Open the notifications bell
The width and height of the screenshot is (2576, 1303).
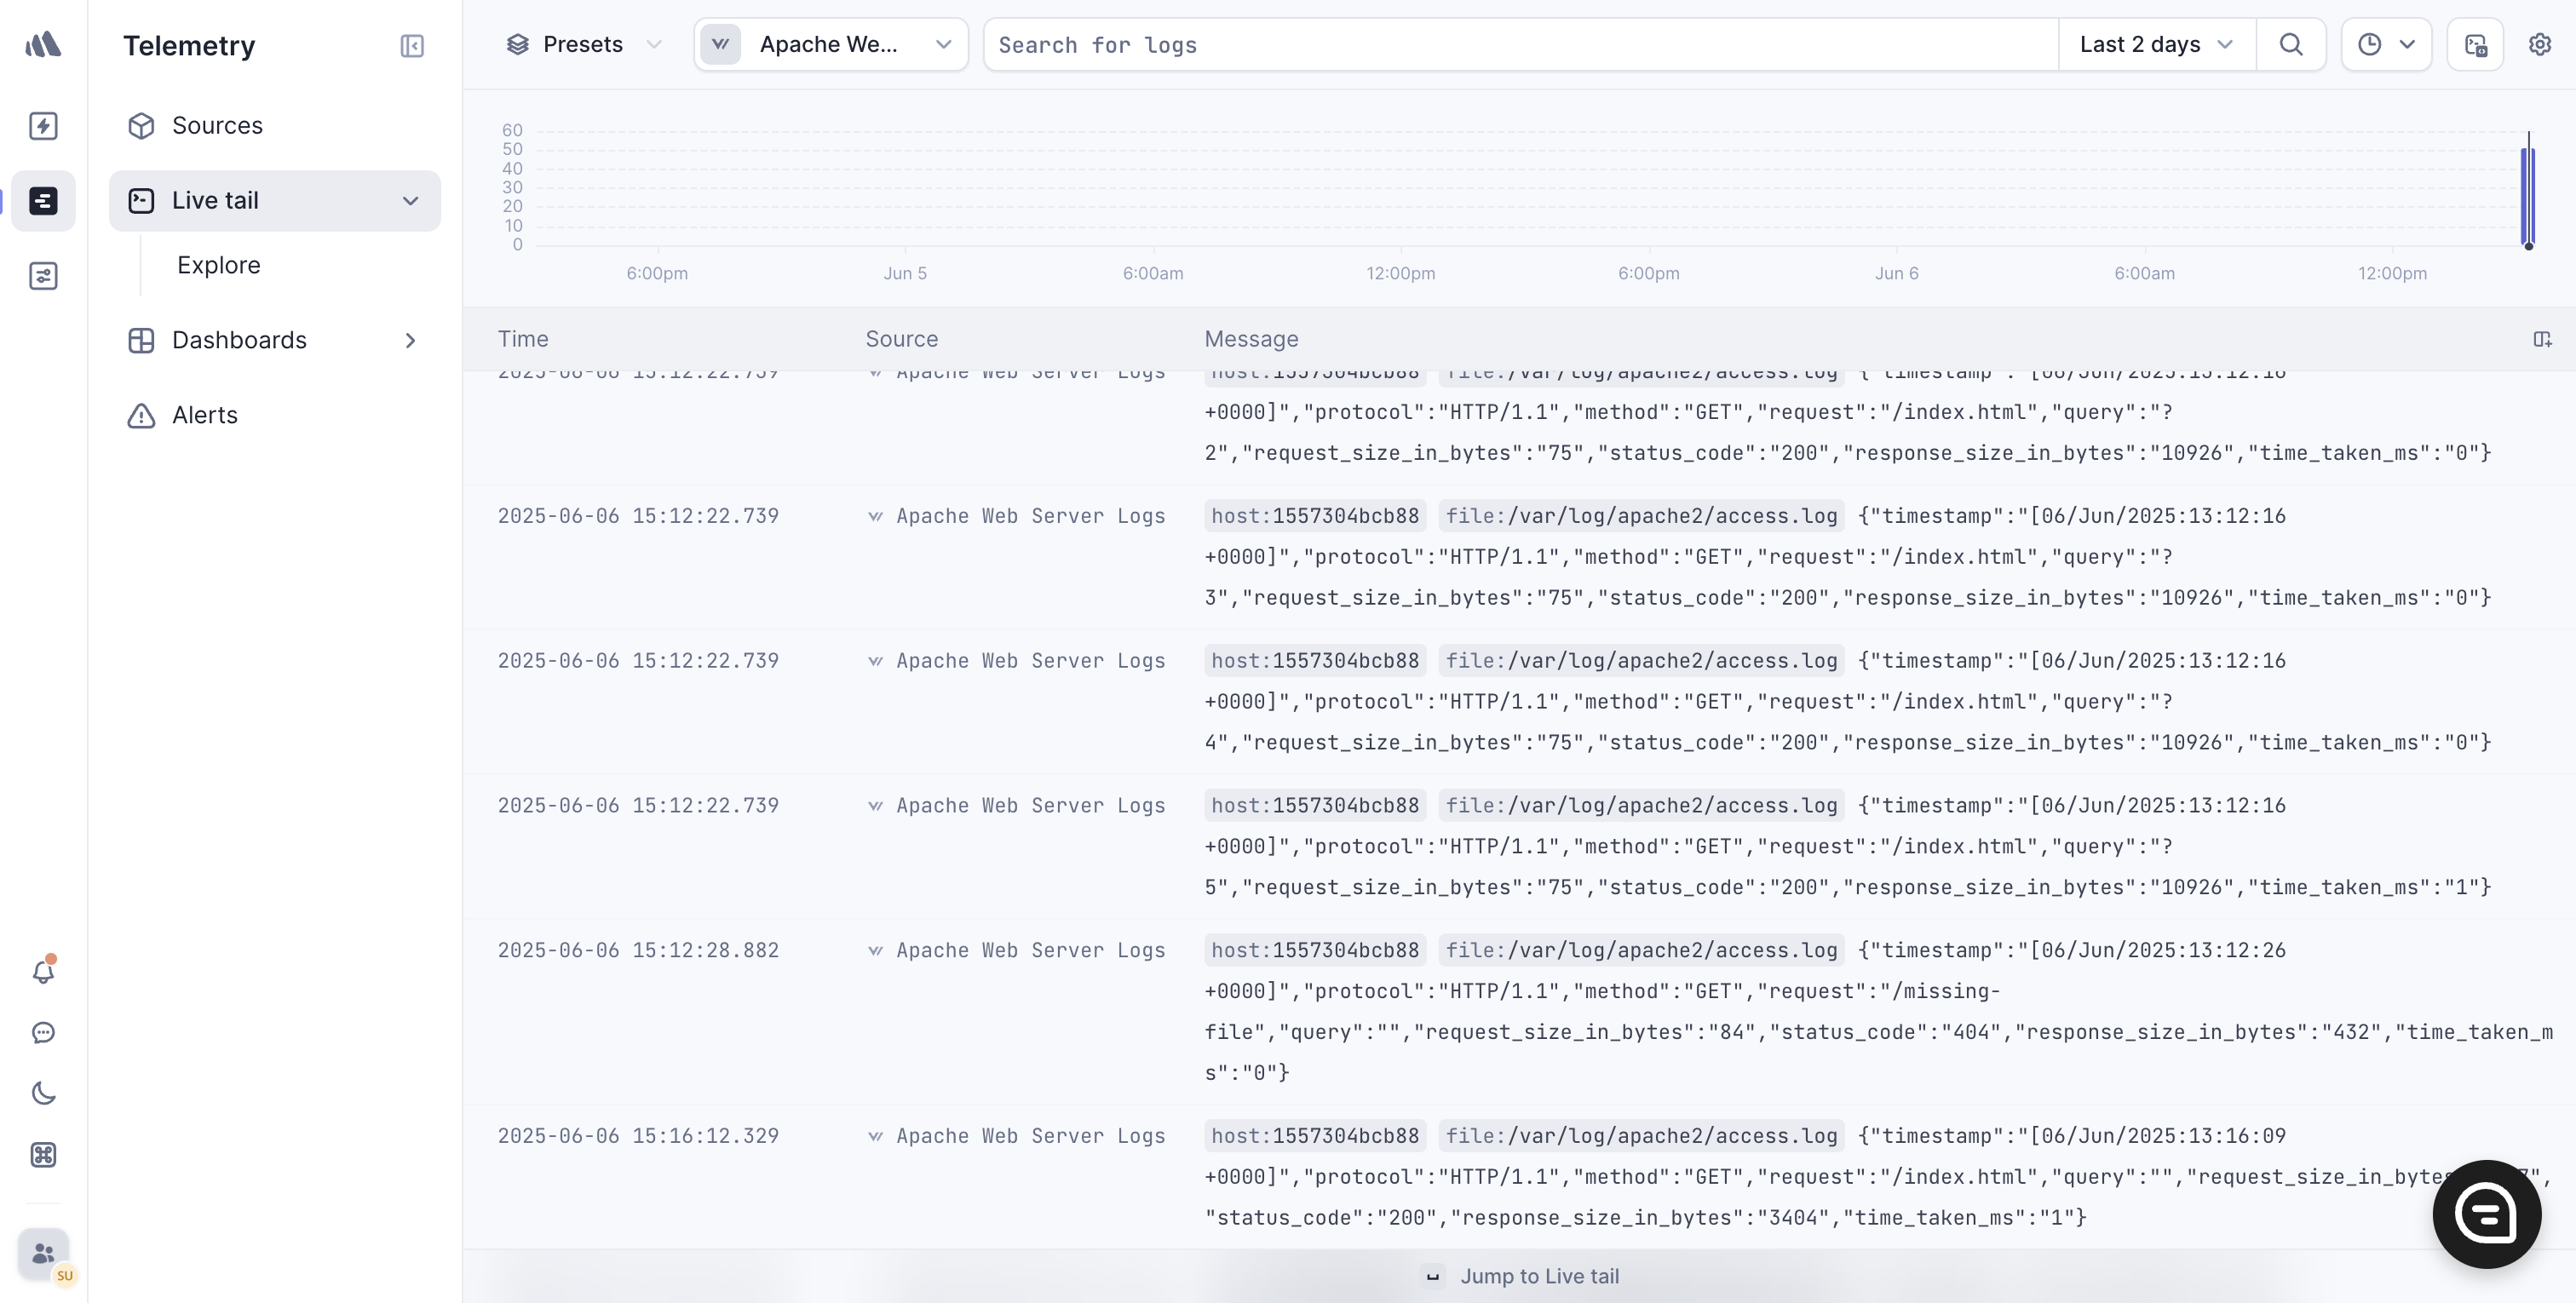pos(43,971)
